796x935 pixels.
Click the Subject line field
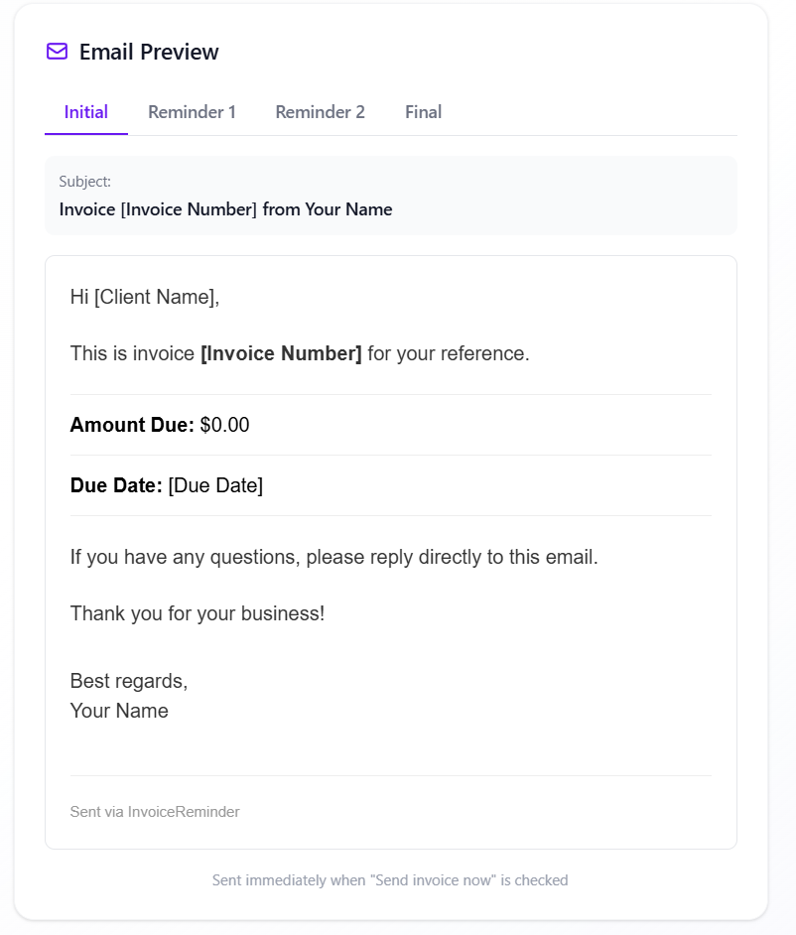tap(225, 209)
